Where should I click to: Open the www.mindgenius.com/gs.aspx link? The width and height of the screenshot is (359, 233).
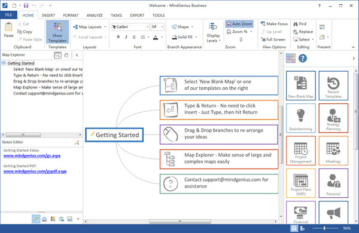click(32, 156)
